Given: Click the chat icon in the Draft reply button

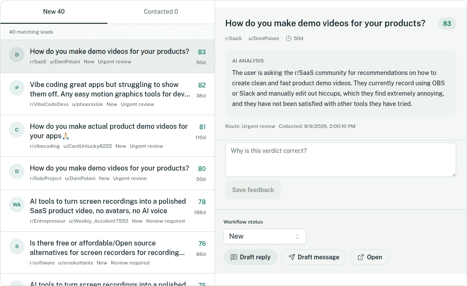Looking at the screenshot, I should tap(234, 257).
